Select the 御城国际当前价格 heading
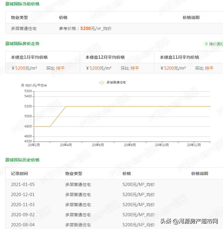This screenshot has height=229, width=223. coord(22,4)
